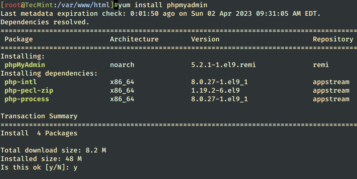Click the 'Architecture' column header
The image size is (357, 179).
pyautogui.click(x=134, y=39)
